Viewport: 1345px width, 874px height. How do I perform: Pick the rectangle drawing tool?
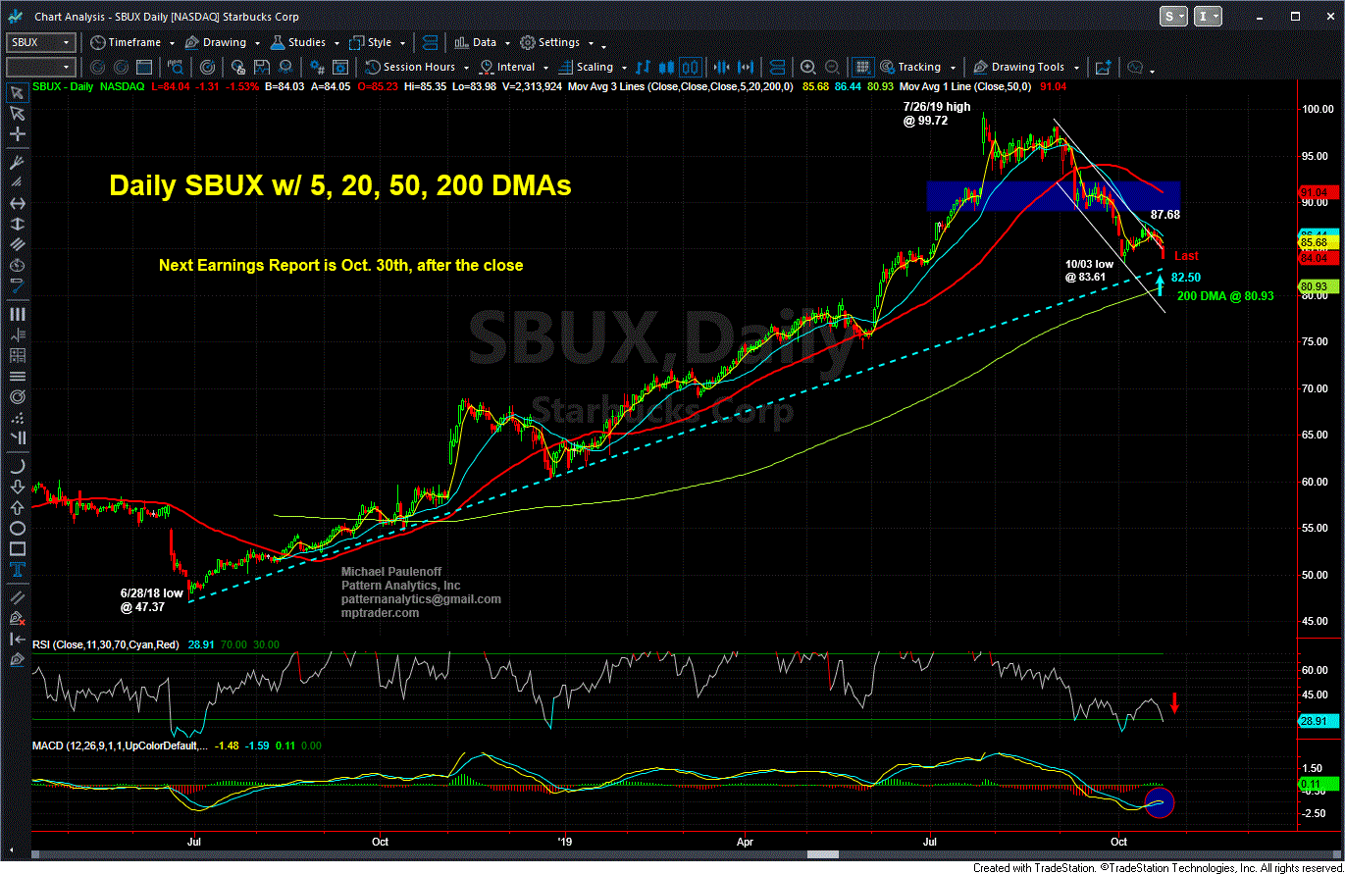[x=17, y=549]
